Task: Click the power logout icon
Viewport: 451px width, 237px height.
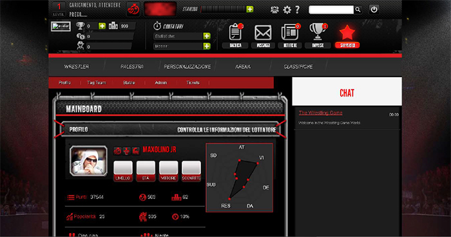Action: click(x=374, y=10)
